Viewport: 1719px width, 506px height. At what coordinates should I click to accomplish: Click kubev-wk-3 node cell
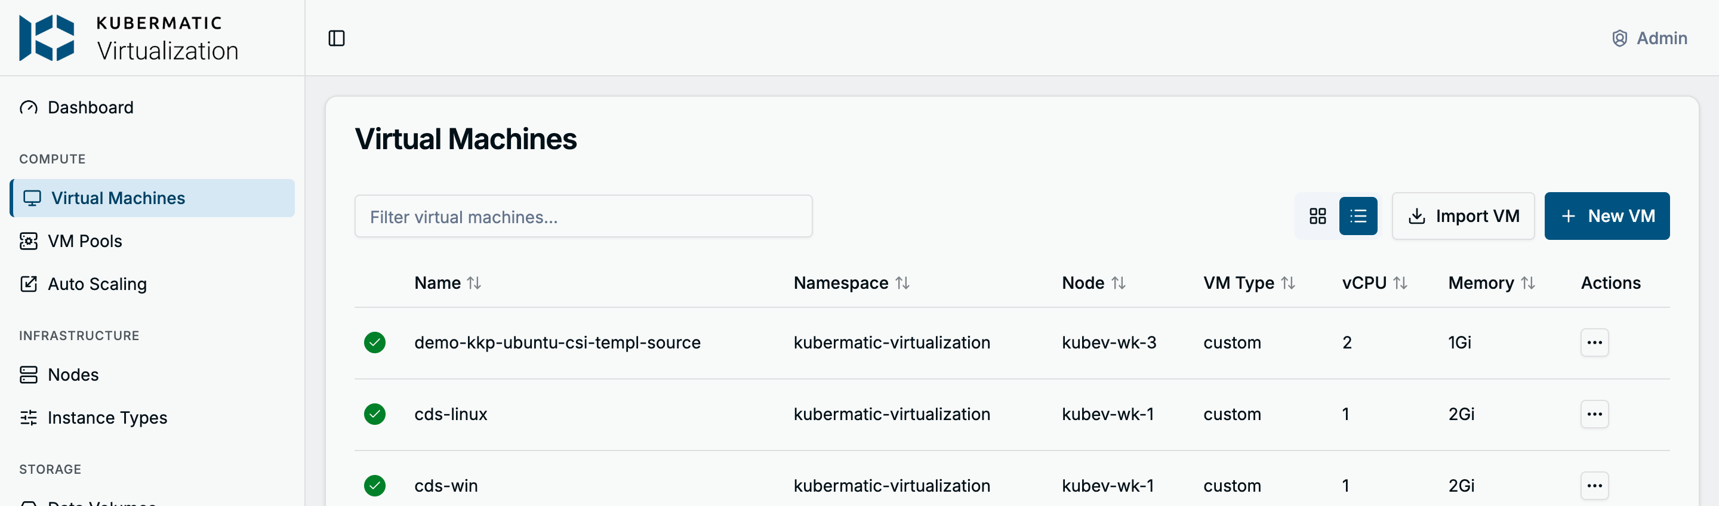1109,343
